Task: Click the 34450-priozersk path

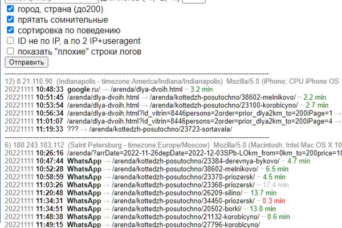Action: coord(183,201)
